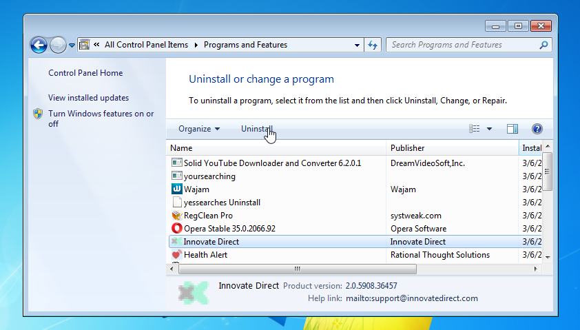Go back with the blue Back arrow
This screenshot has height=330, width=580.
[39, 45]
